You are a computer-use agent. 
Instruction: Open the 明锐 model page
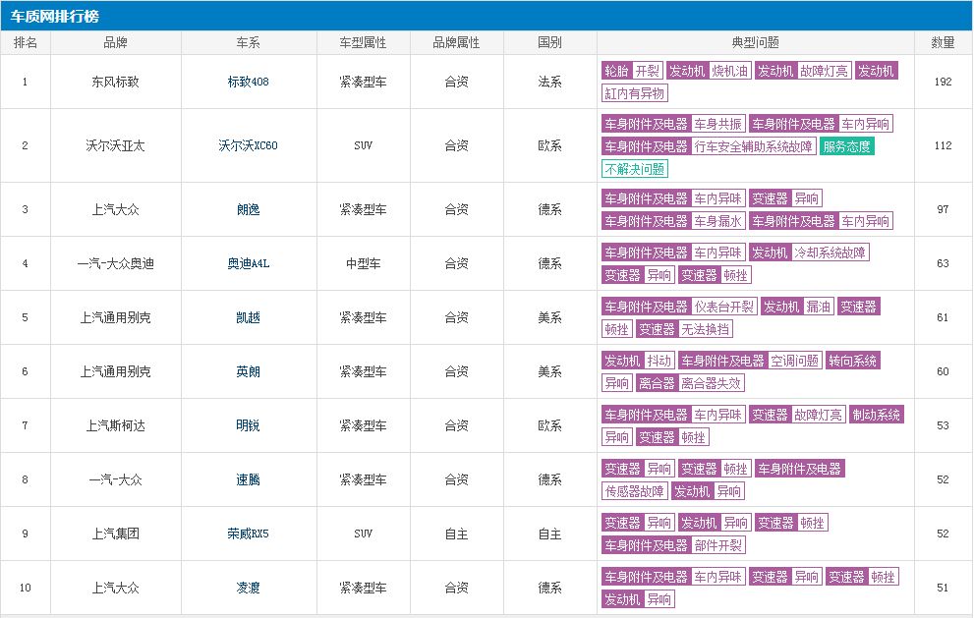tap(246, 425)
